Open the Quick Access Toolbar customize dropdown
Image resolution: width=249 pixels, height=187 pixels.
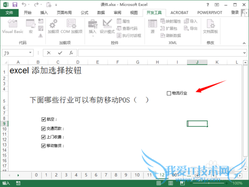point(56,5)
